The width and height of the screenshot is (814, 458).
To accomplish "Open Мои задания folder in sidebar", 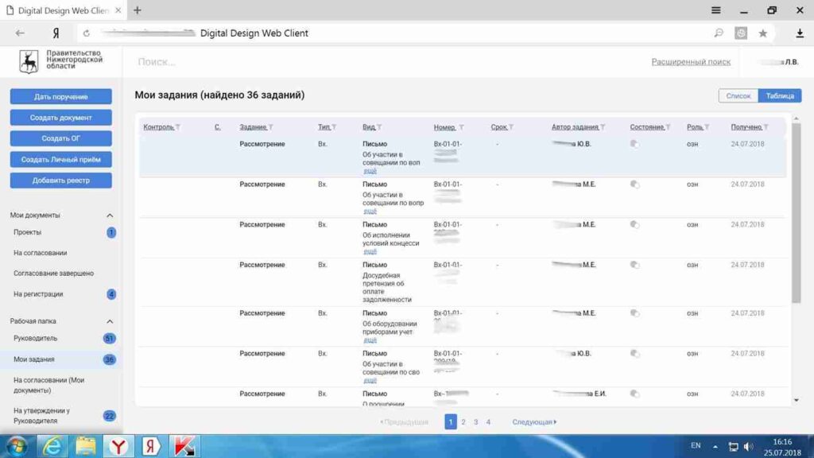I will pos(34,359).
